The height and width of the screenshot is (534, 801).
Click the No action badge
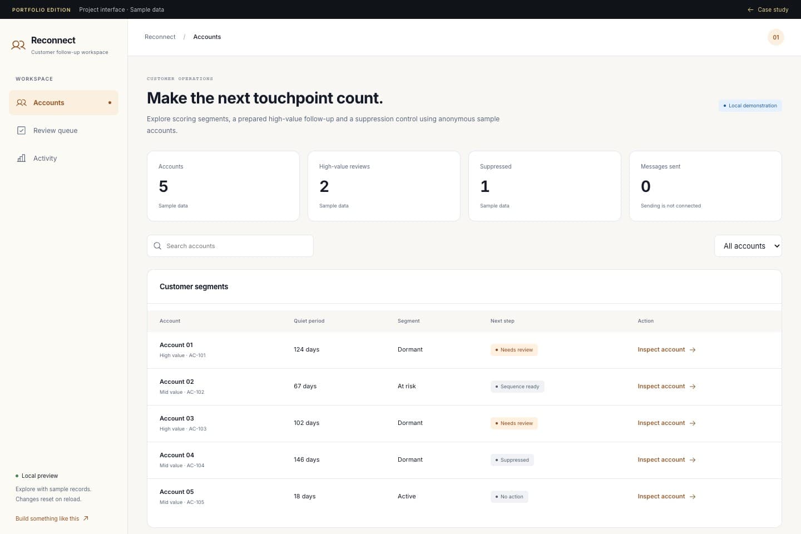(x=510, y=497)
